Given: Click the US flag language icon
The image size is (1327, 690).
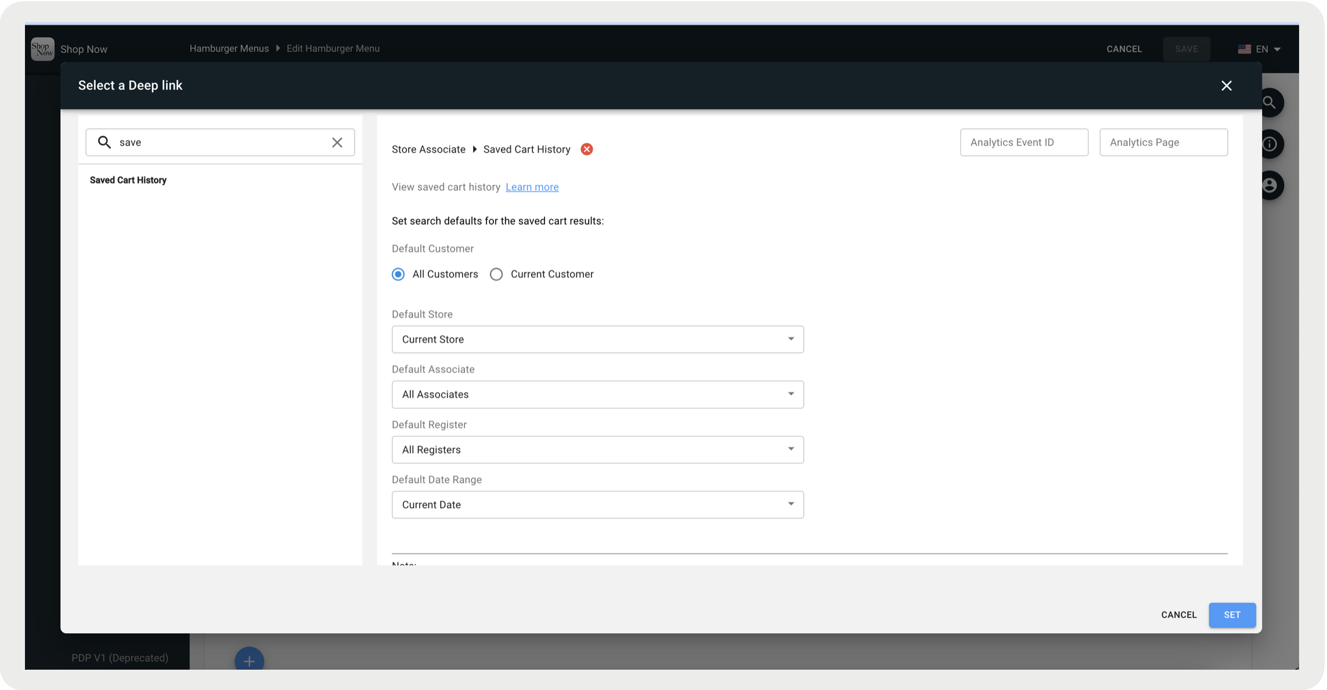Looking at the screenshot, I should pos(1244,49).
